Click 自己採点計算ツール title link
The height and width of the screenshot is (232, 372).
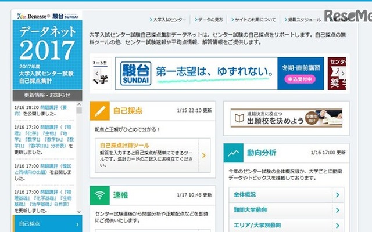pos(124,145)
